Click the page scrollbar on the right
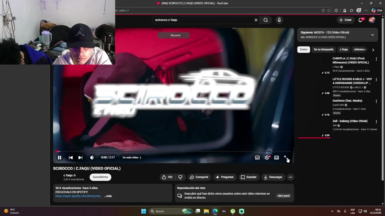 pos(383,99)
